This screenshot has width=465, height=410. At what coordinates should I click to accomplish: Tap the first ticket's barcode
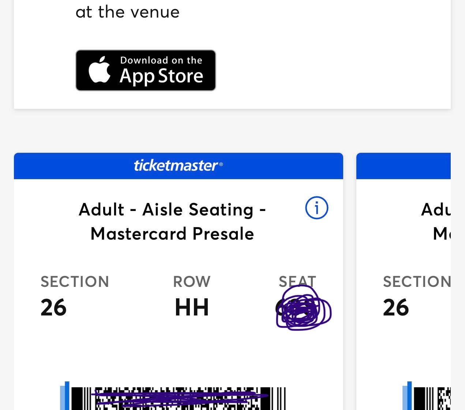point(177,399)
